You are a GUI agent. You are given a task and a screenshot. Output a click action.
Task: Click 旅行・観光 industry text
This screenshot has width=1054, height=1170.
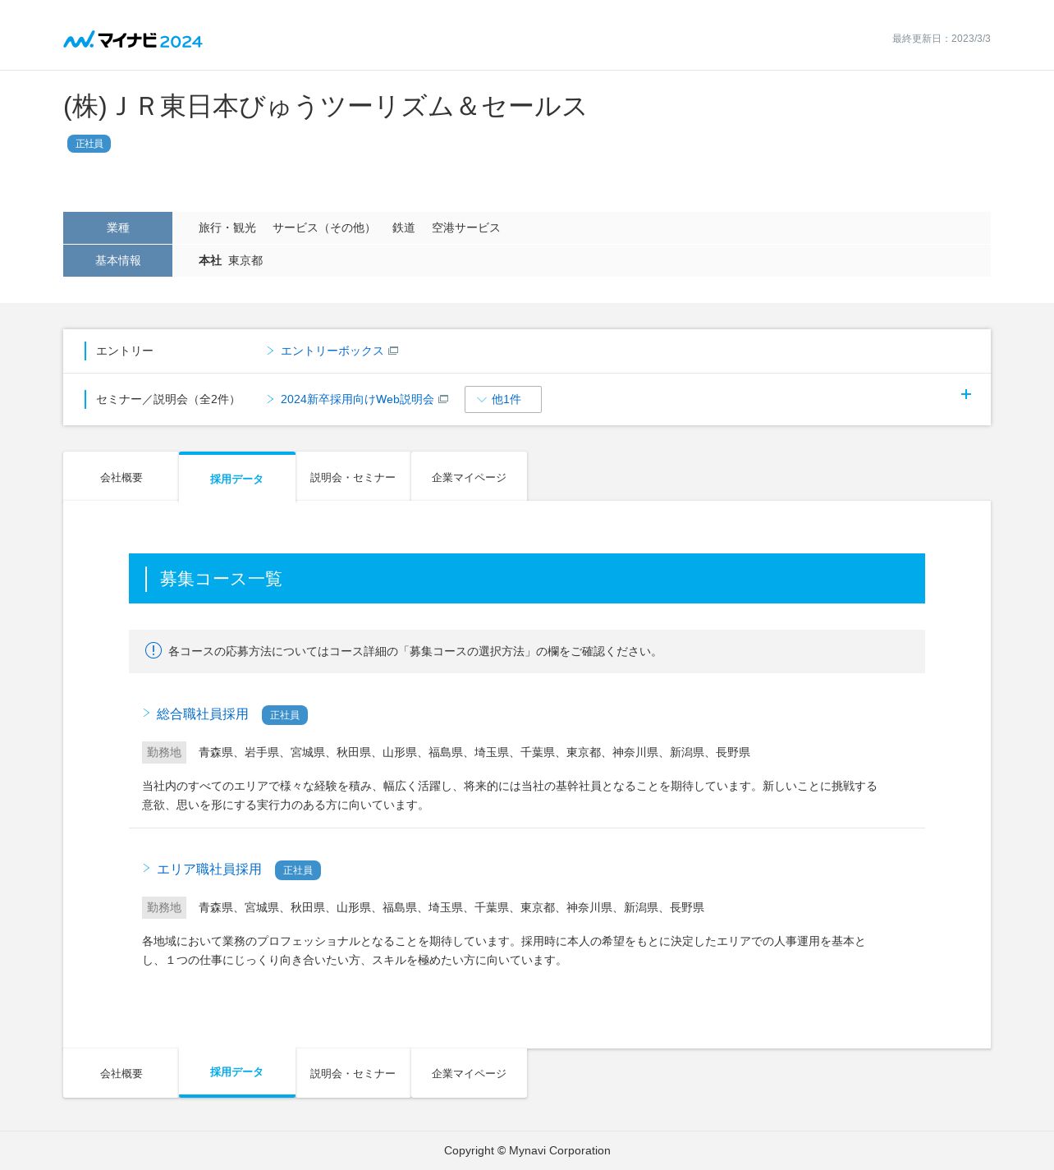[x=227, y=227]
